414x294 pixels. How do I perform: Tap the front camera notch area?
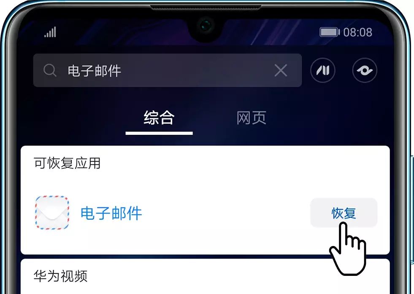pos(206,27)
